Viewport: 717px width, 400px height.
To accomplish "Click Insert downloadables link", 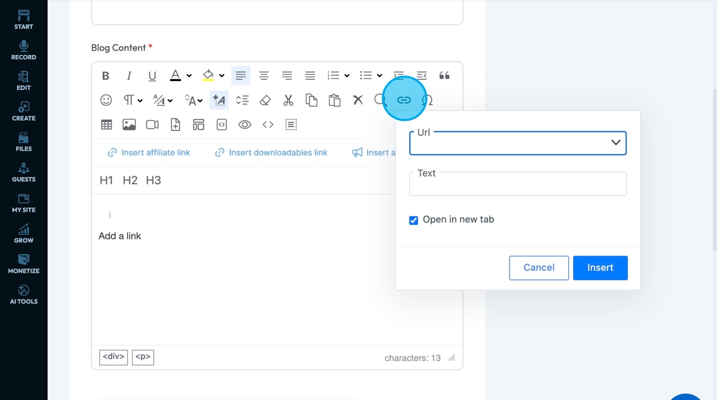I will tap(271, 153).
